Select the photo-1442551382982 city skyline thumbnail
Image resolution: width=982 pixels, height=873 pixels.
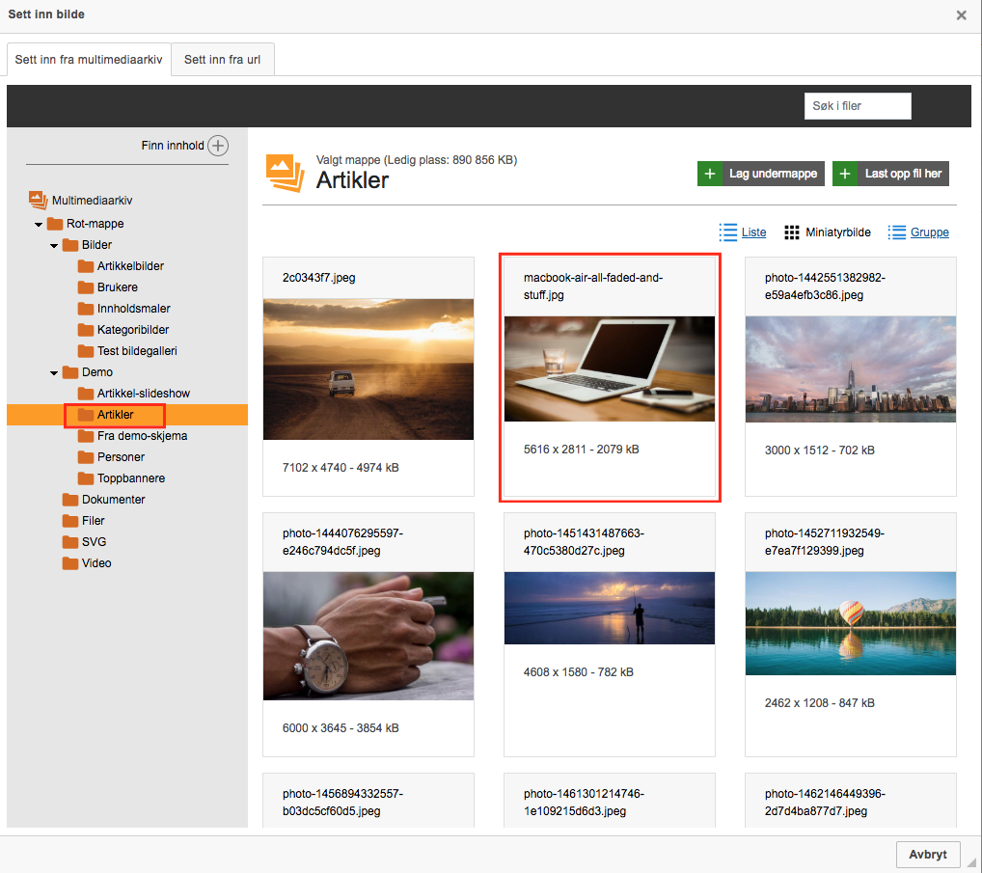click(851, 368)
